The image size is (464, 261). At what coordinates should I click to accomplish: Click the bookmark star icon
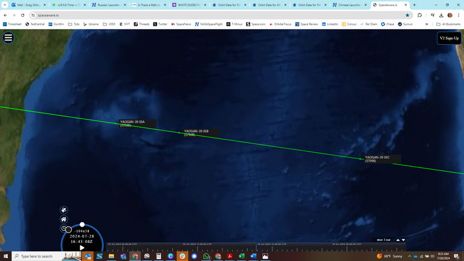pos(407,15)
